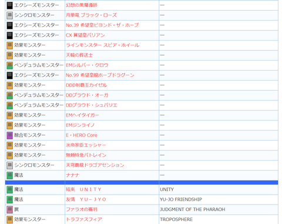Click the 天穹覇龍ドラゴアセンション link
Screen dimensions: 282x224
95,165
